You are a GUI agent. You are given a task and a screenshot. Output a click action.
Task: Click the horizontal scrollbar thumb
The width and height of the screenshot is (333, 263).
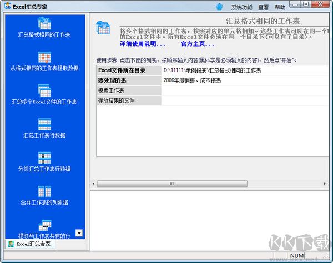coord(172,184)
